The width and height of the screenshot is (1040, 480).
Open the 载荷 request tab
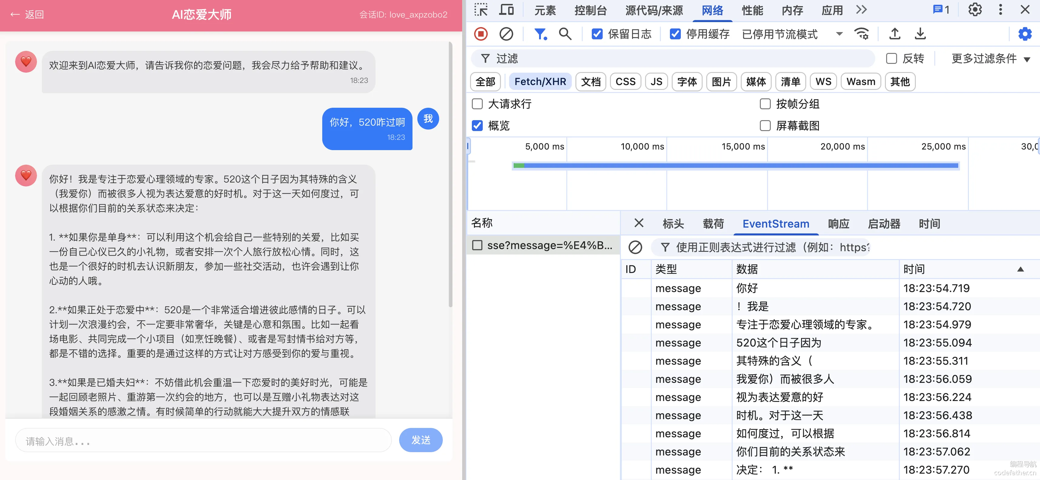[x=713, y=224]
